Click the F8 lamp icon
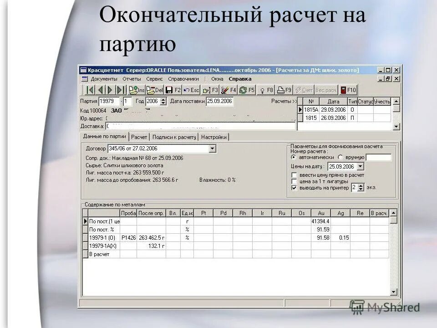 click(266, 89)
